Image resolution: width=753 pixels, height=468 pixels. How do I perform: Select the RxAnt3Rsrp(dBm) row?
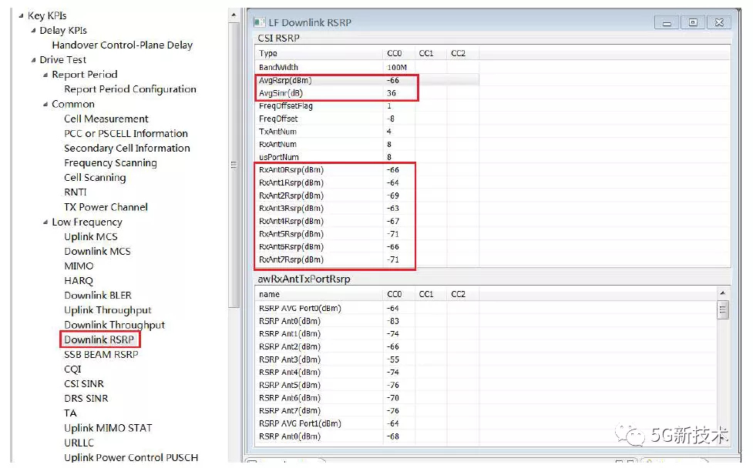click(x=367, y=208)
